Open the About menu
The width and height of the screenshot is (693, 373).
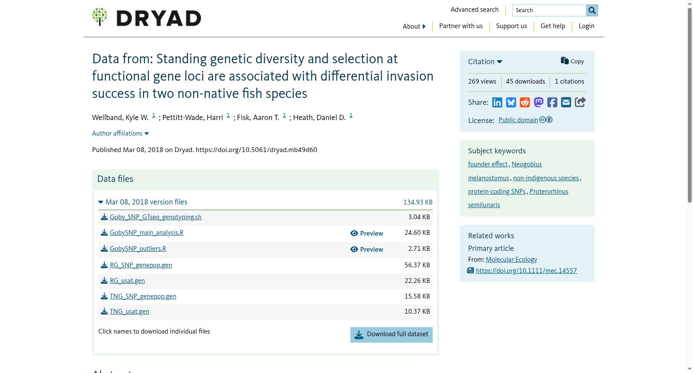[414, 26]
